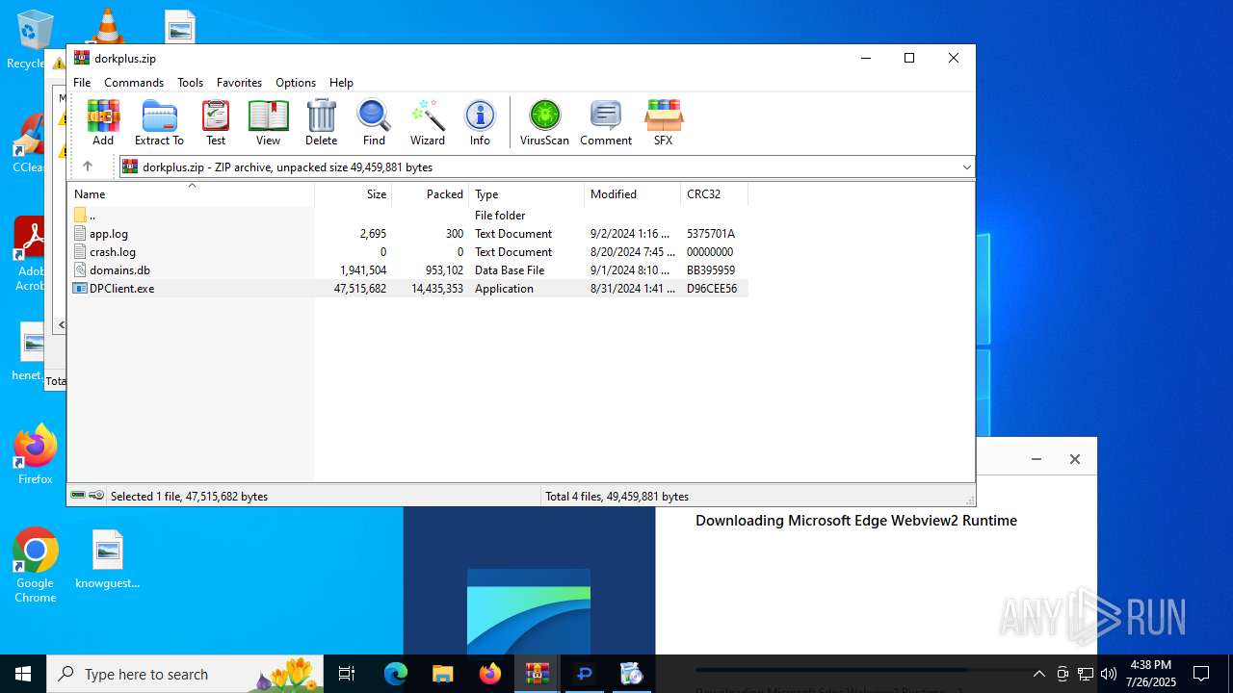Show archive Info

click(x=480, y=122)
